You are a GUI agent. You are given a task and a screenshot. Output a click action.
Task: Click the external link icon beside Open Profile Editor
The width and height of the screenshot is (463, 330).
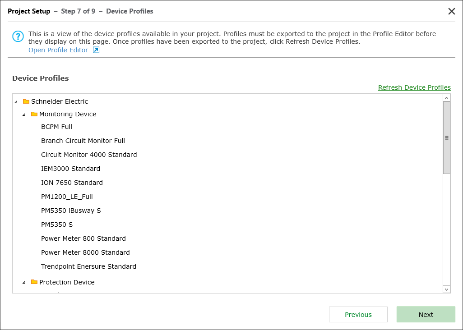(95, 50)
